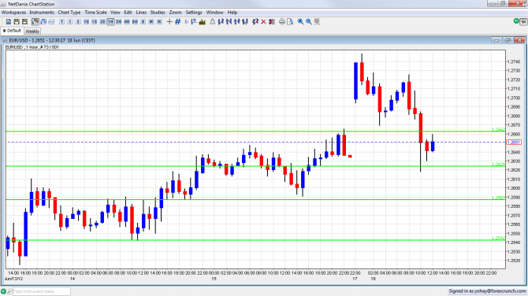
Task: Zoom out with the minus magnifier icon
Action: coord(308,21)
